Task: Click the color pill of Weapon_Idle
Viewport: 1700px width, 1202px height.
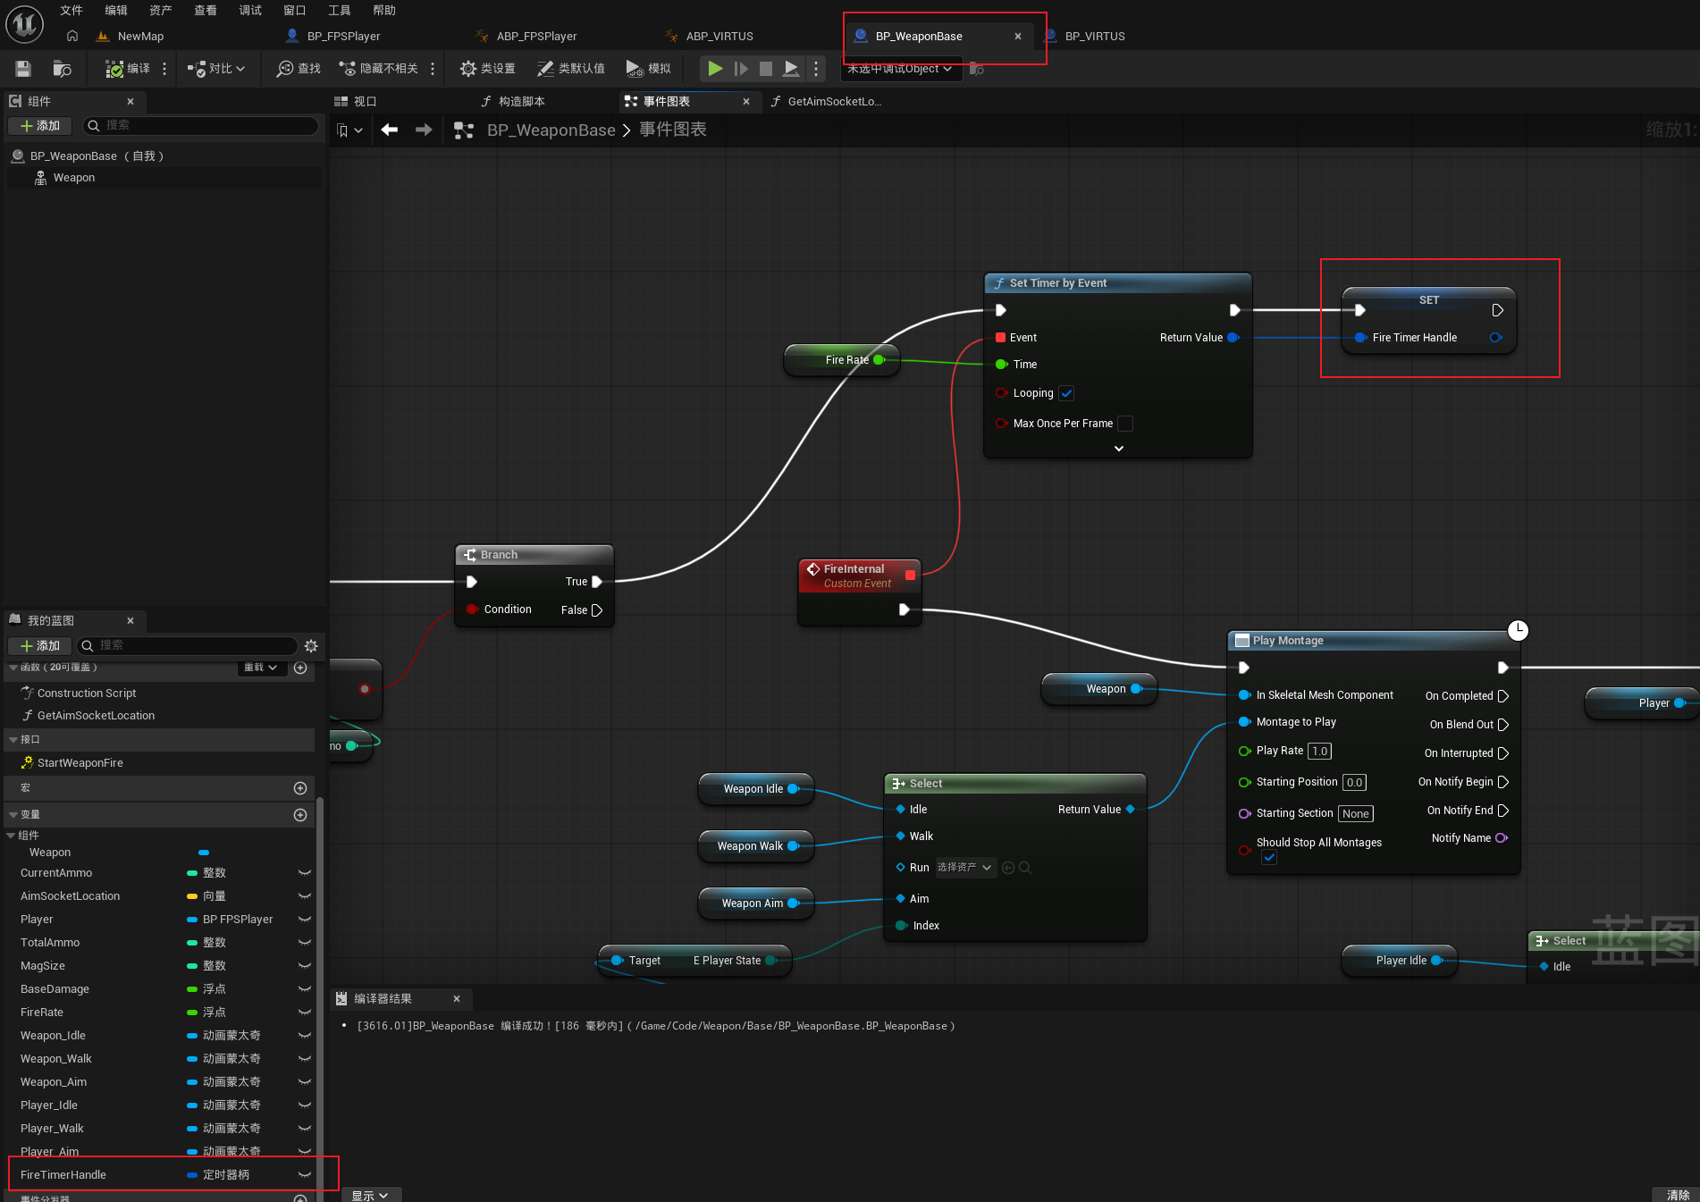Action: click(191, 1036)
